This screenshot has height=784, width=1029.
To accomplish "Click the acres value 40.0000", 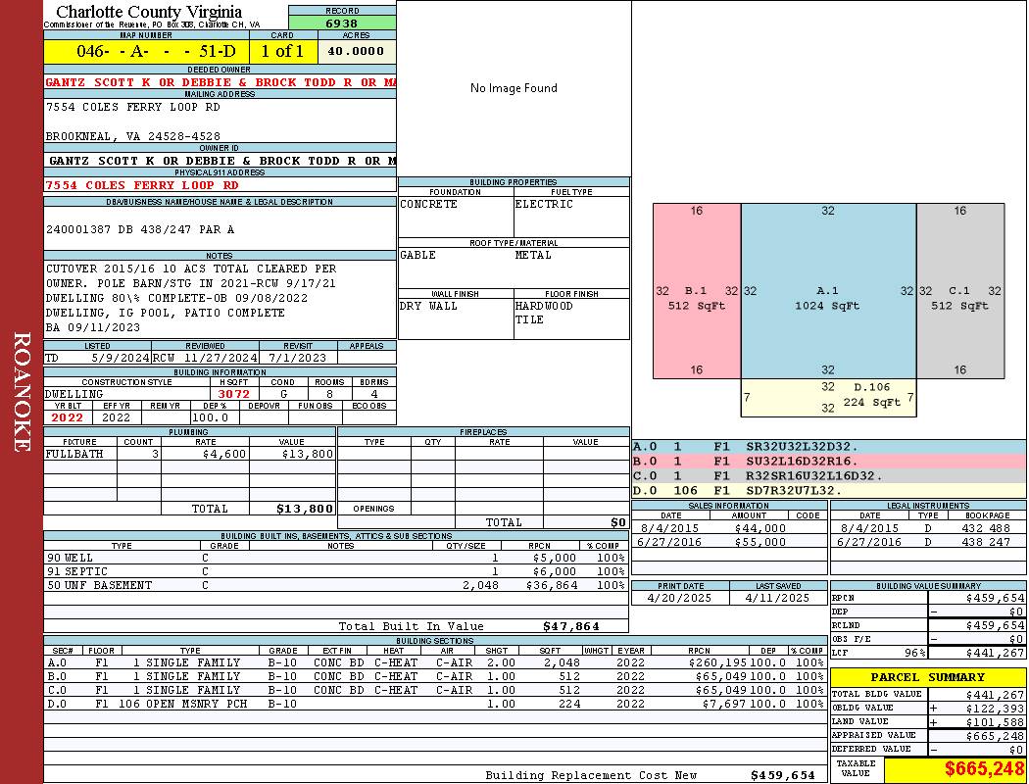I will (356, 51).
